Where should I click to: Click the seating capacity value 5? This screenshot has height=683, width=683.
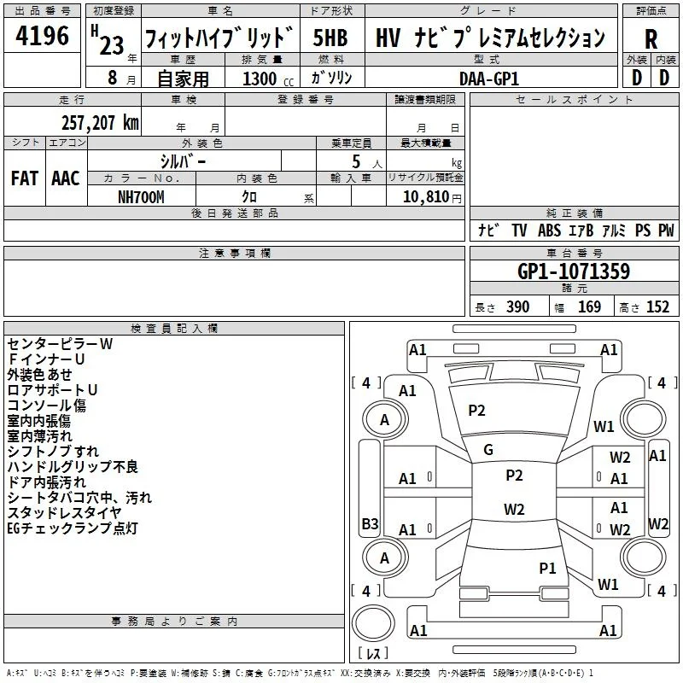pyautogui.click(x=356, y=161)
